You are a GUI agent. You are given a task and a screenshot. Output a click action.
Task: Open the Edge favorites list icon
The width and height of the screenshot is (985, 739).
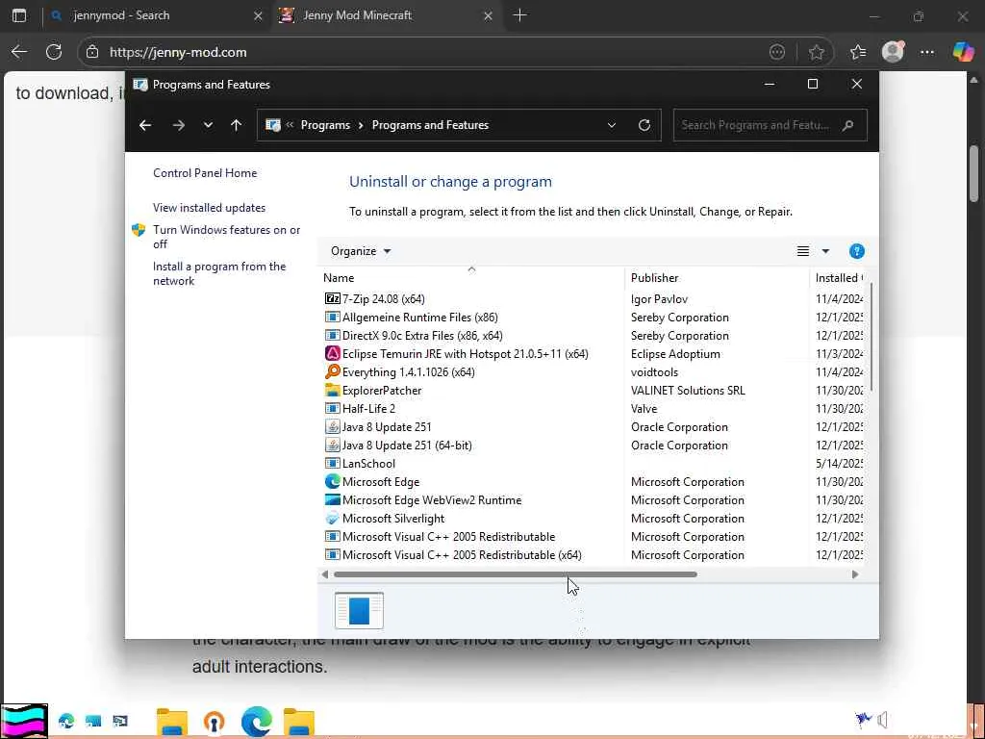point(857,52)
